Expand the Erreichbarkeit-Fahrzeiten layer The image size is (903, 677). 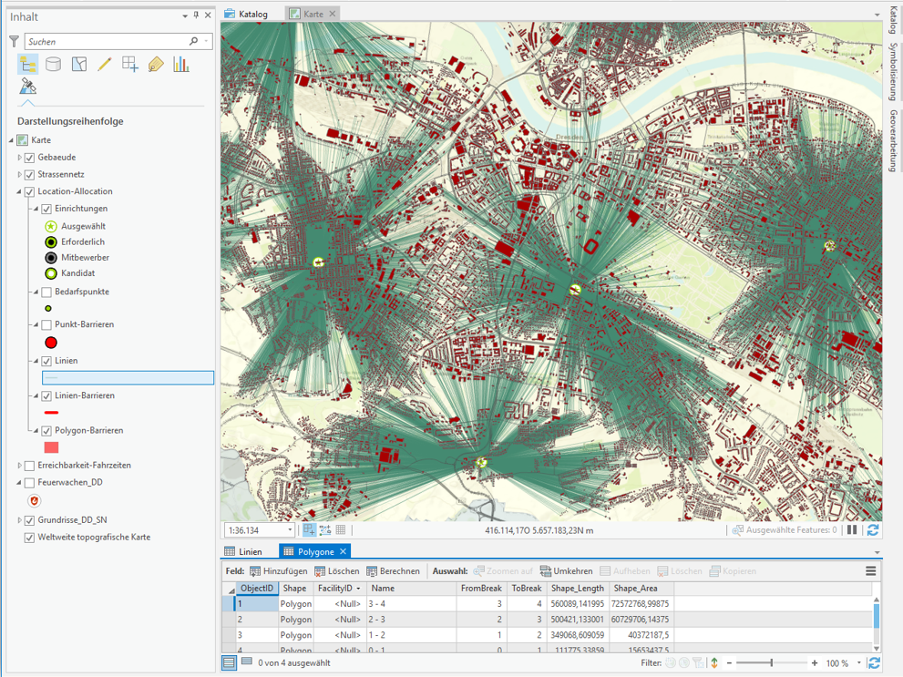tap(19, 465)
